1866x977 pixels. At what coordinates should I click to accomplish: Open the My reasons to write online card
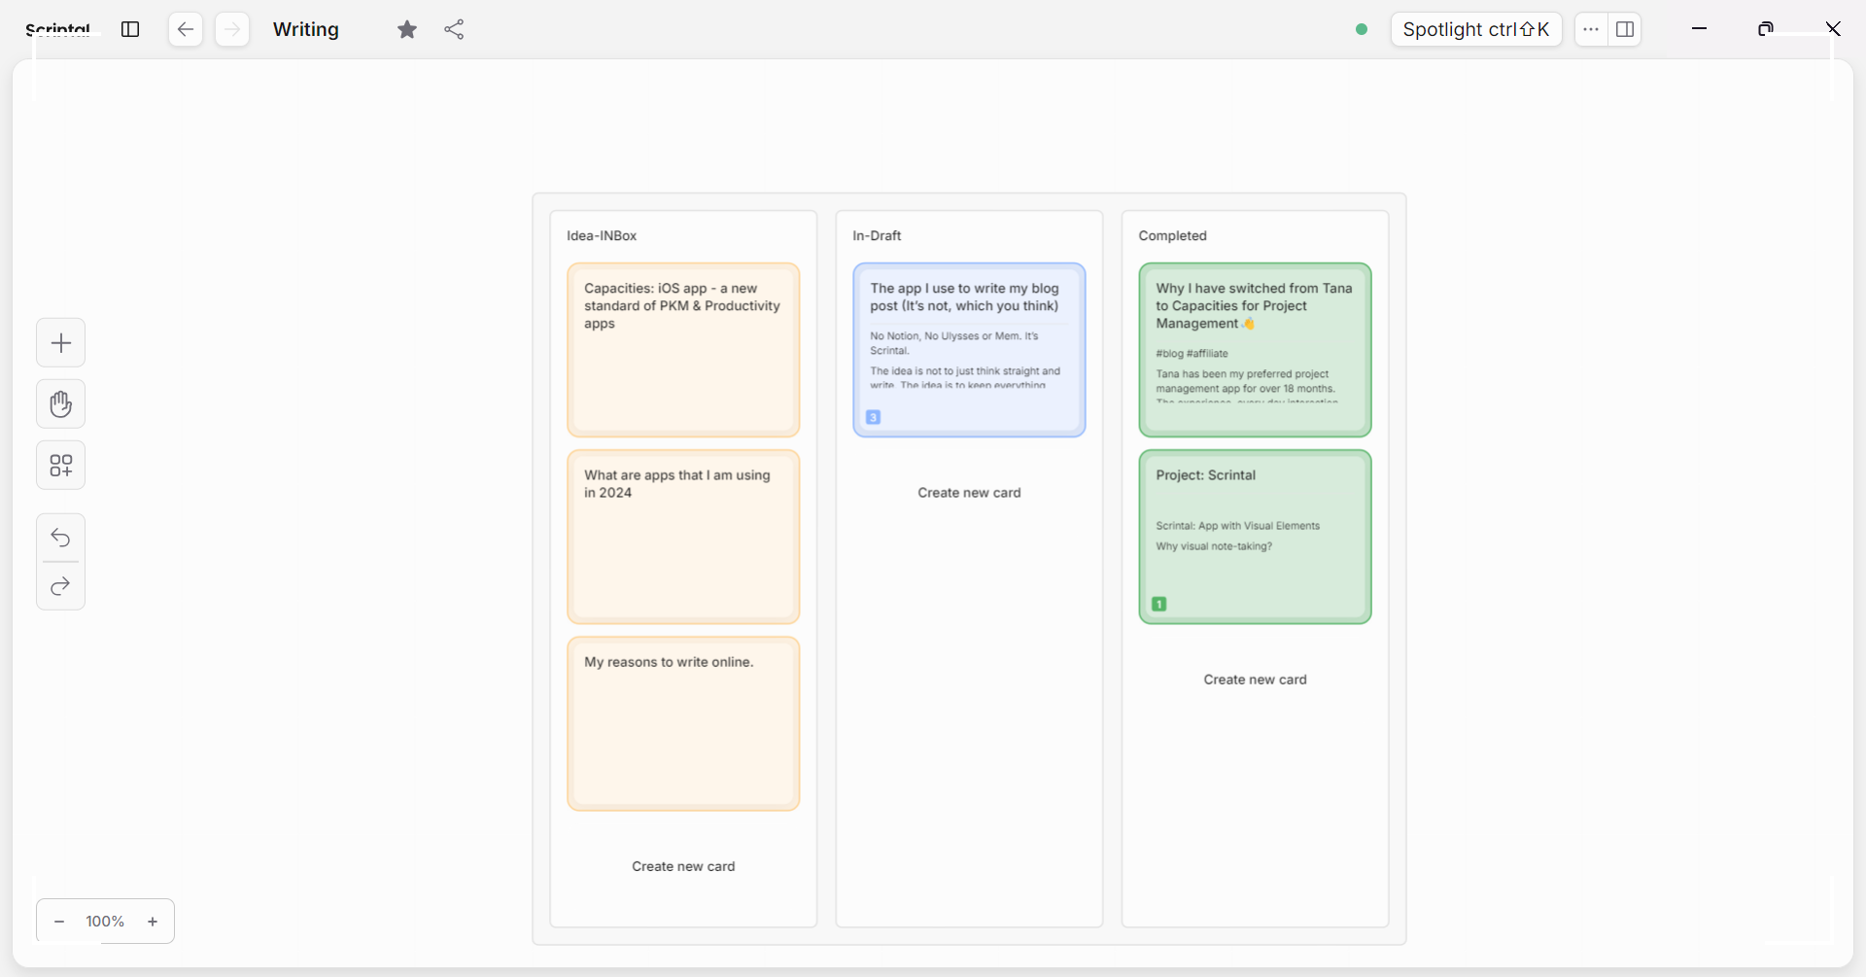(x=683, y=723)
